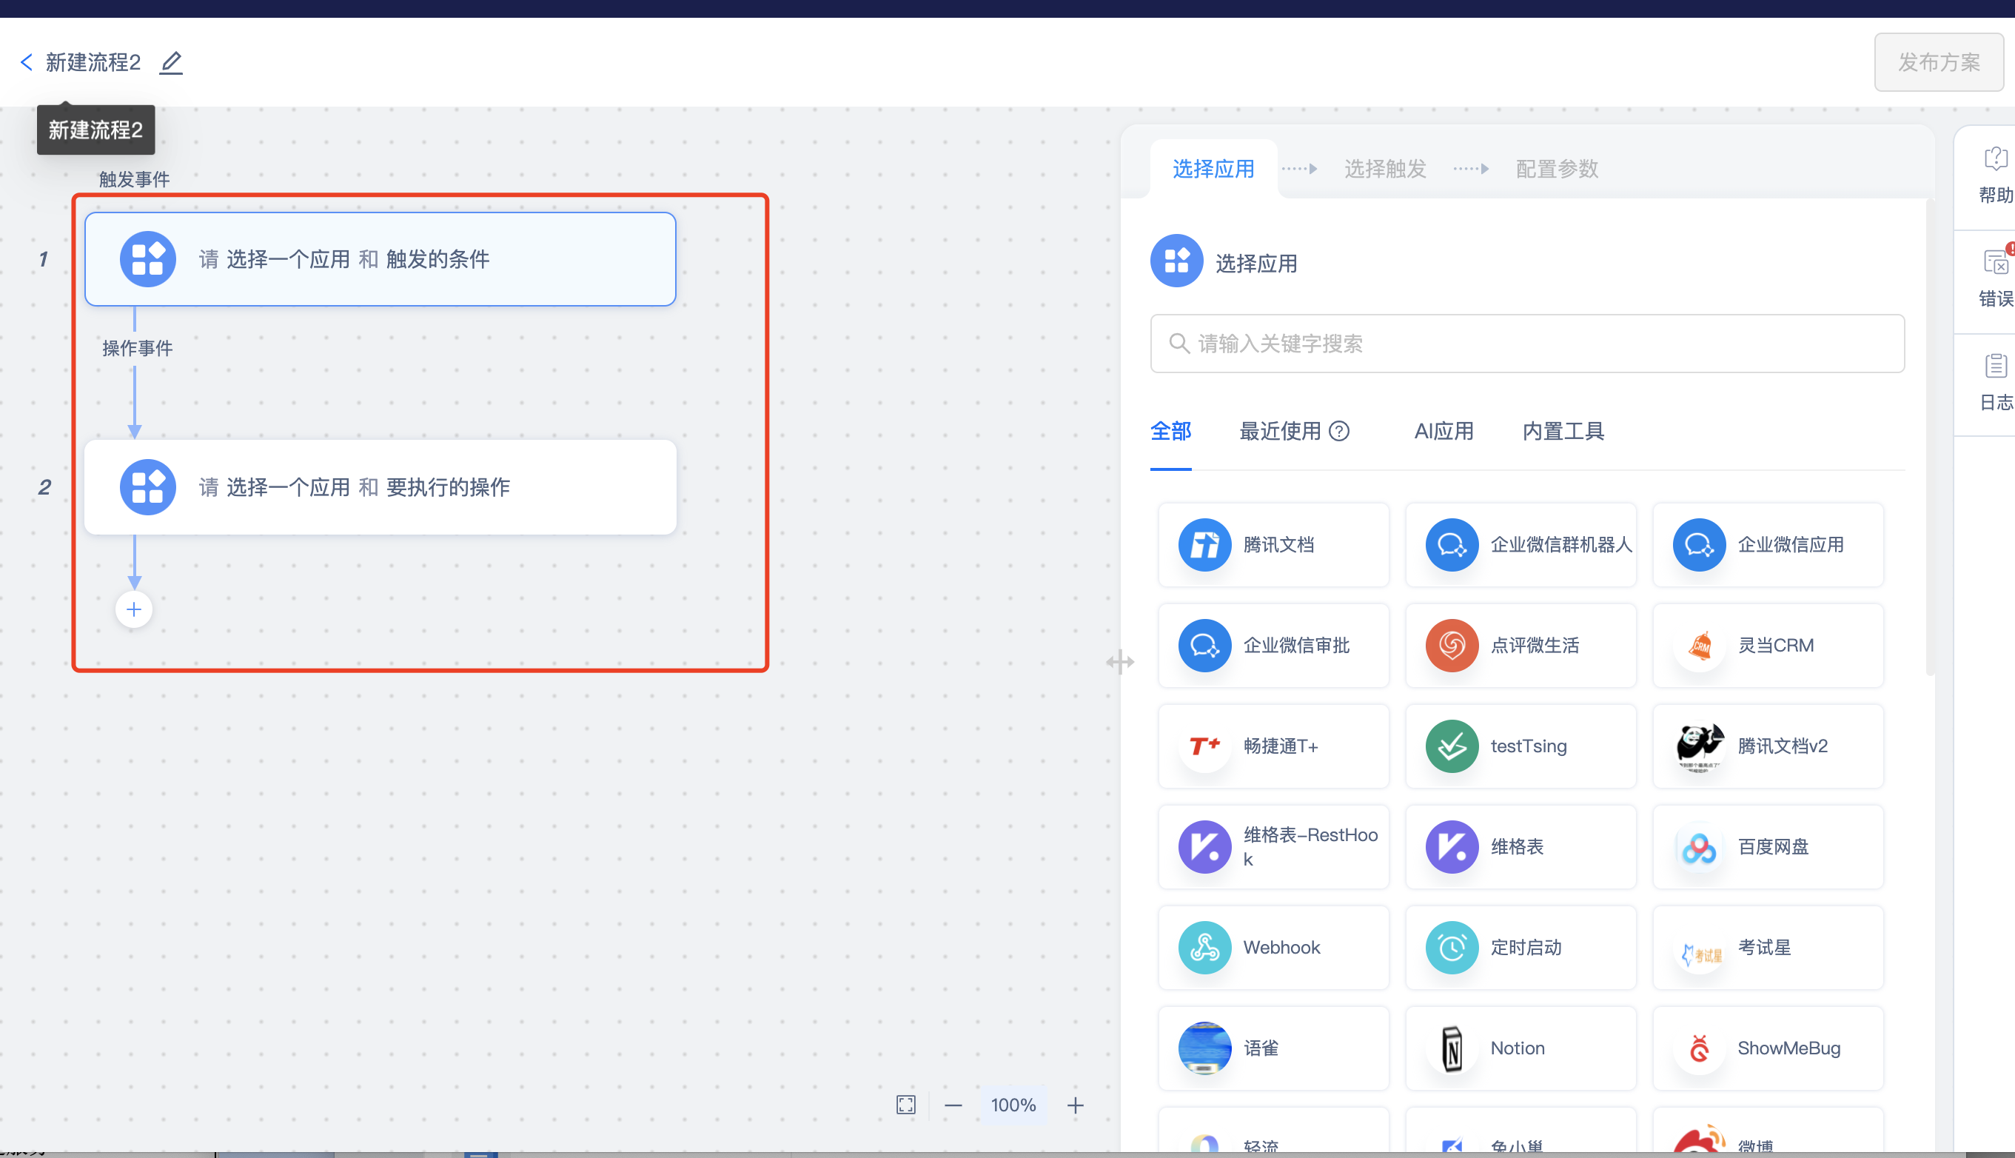Select the AI应用 category tab
The width and height of the screenshot is (2015, 1158).
point(1444,432)
